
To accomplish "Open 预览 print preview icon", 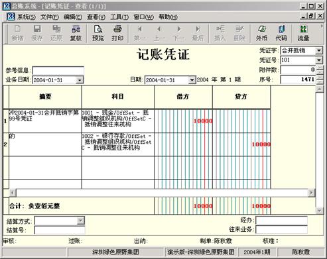I will (98, 33).
